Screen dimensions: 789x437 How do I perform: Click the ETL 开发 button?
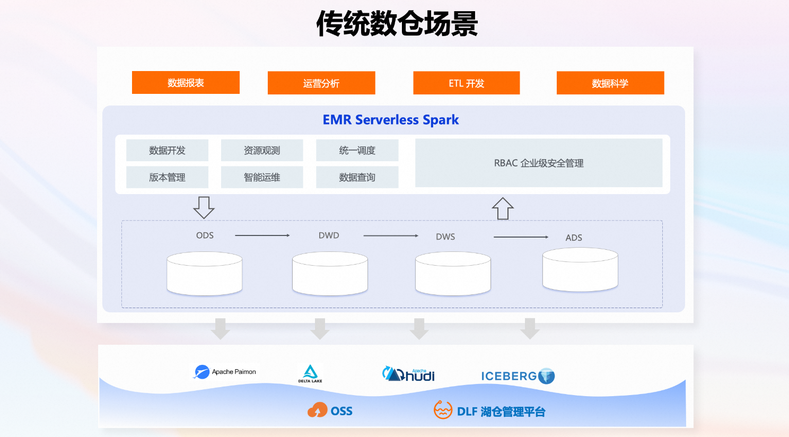[x=466, y=83]
